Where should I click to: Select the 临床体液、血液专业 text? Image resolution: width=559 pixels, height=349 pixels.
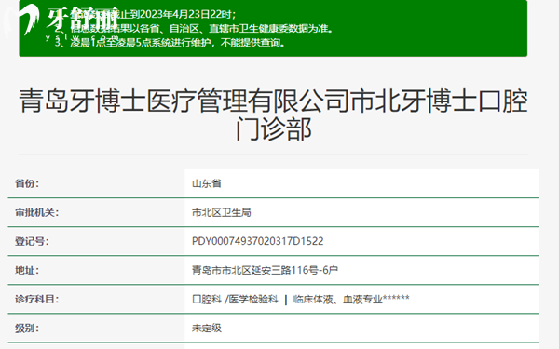(x=338, y=299)
